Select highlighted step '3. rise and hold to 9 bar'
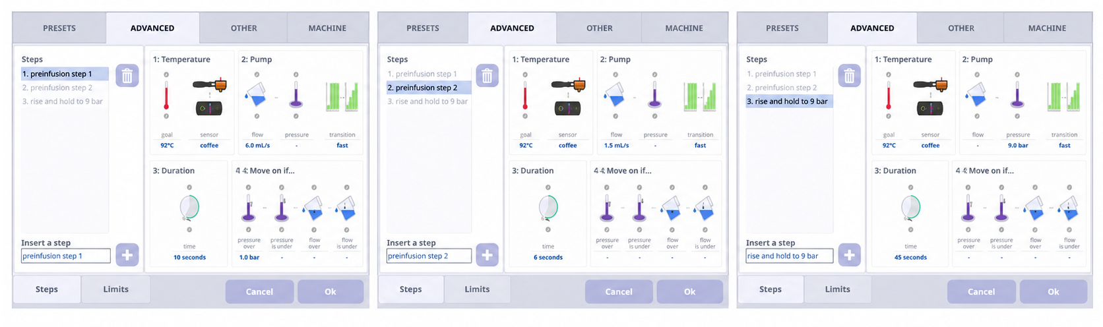This screenshot has width=1103, height=327. click(789, 102)
